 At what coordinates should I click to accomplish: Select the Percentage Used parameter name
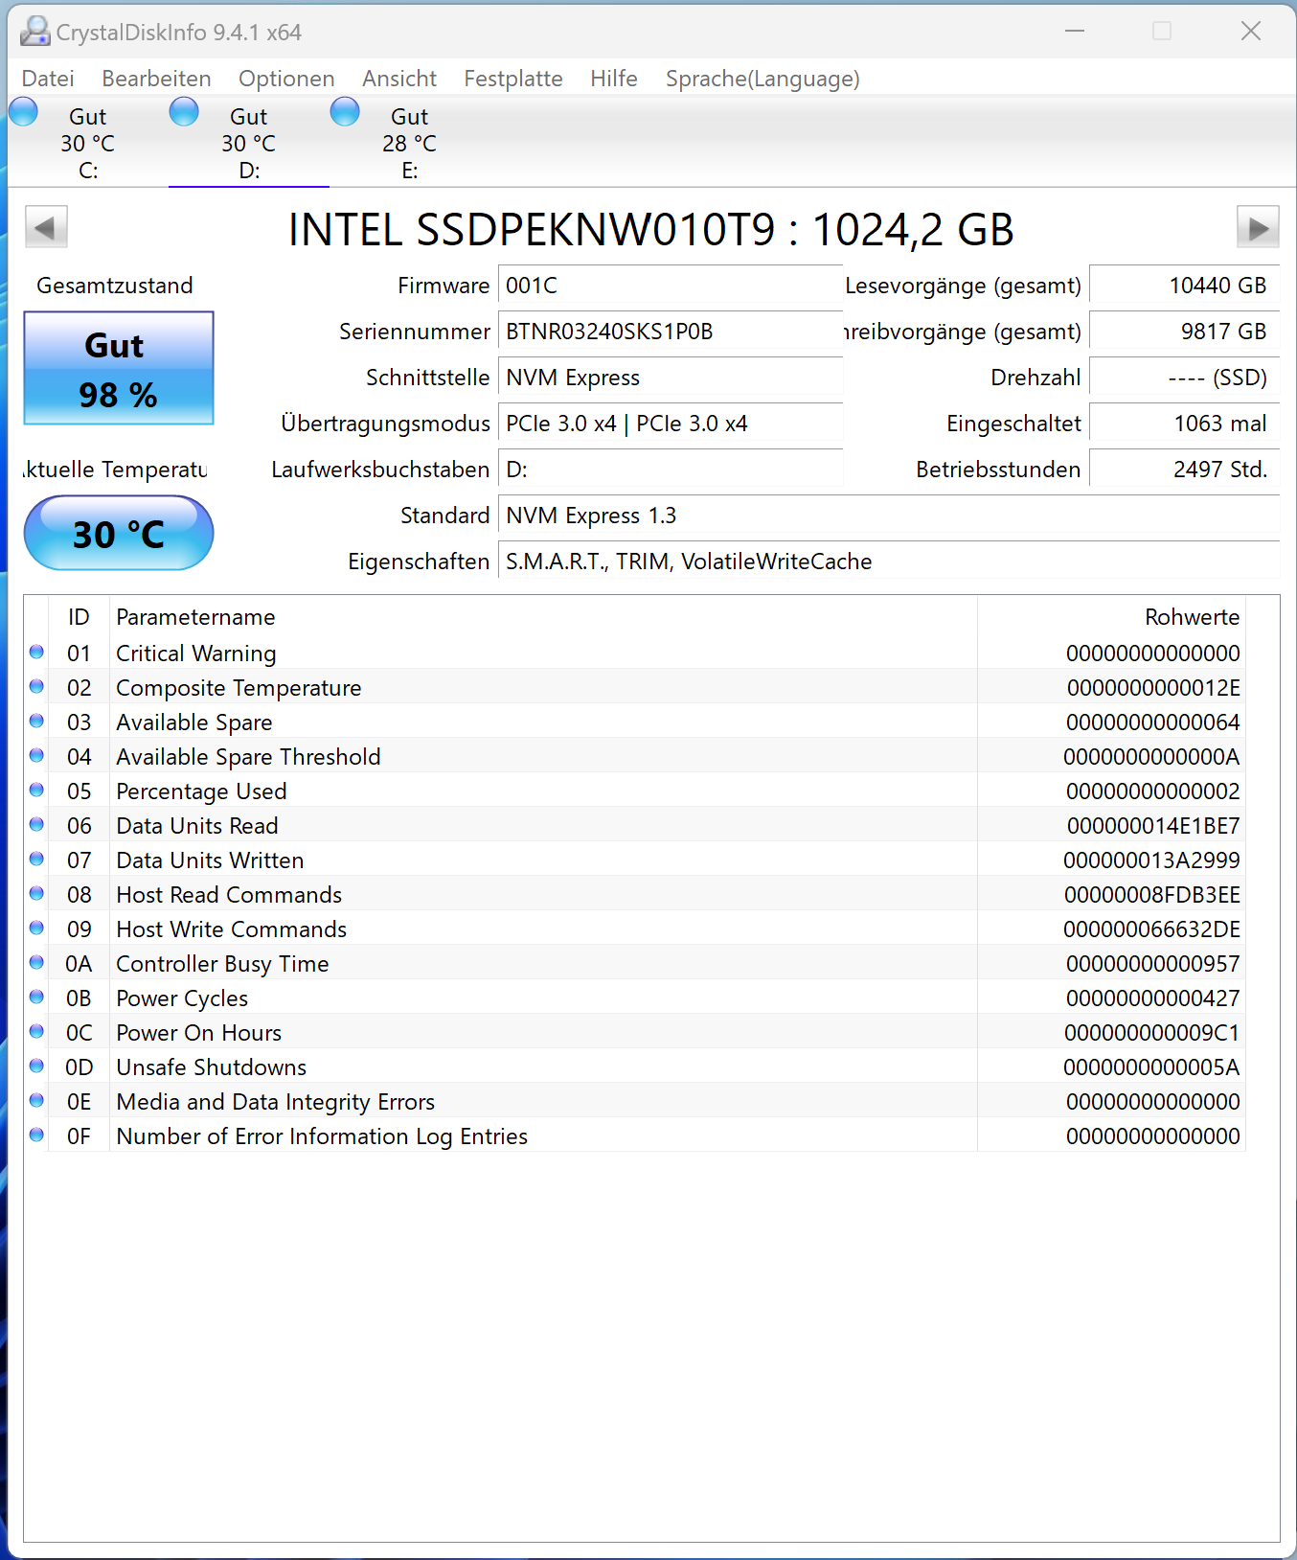tap(201, 791)
